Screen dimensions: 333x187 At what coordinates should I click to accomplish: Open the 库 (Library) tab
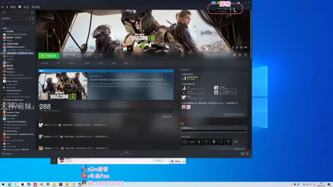click(20, 7)
